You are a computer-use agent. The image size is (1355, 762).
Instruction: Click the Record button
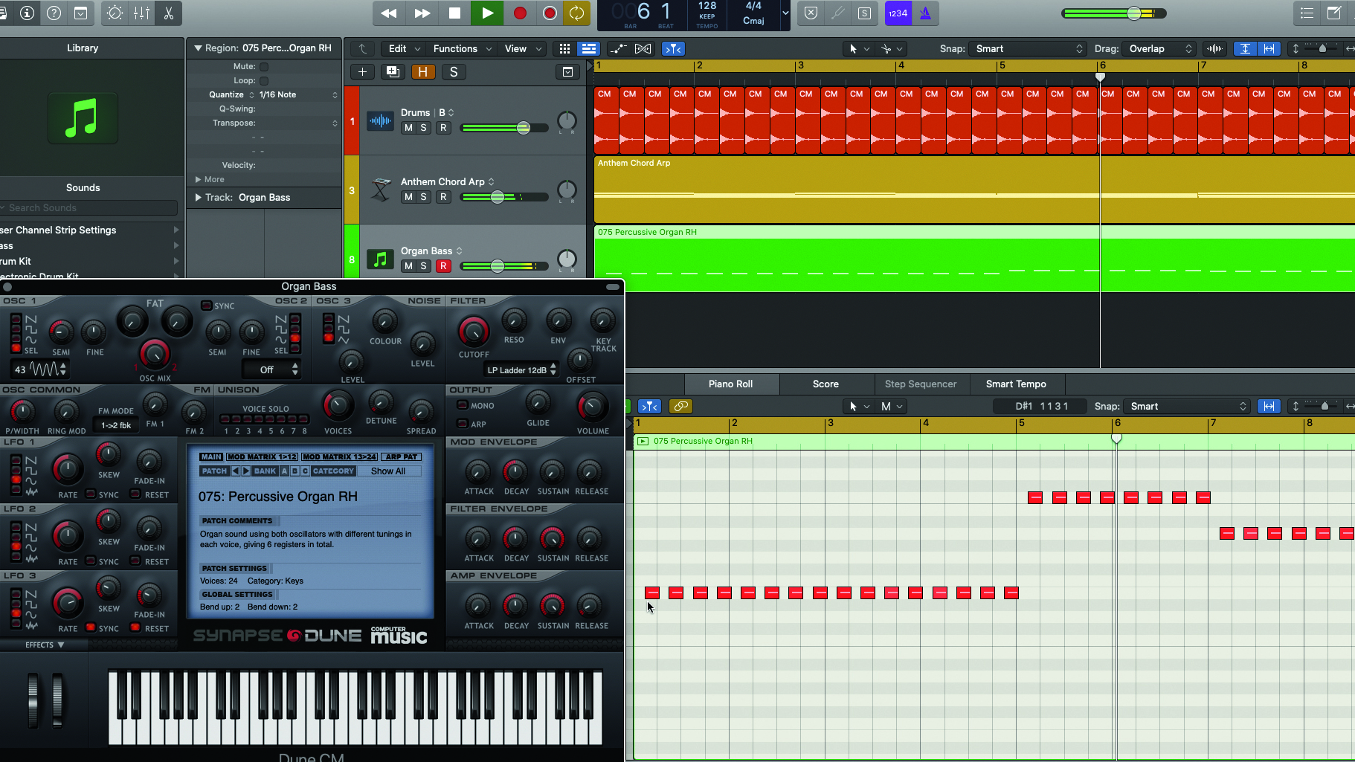coord(520,13)
